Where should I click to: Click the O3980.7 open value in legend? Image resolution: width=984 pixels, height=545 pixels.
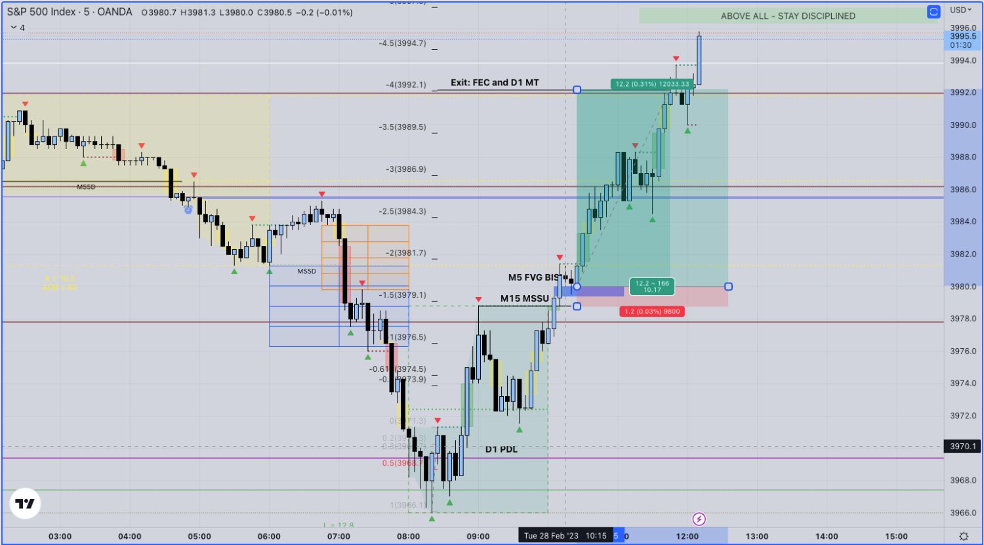[x=159, y=12]
